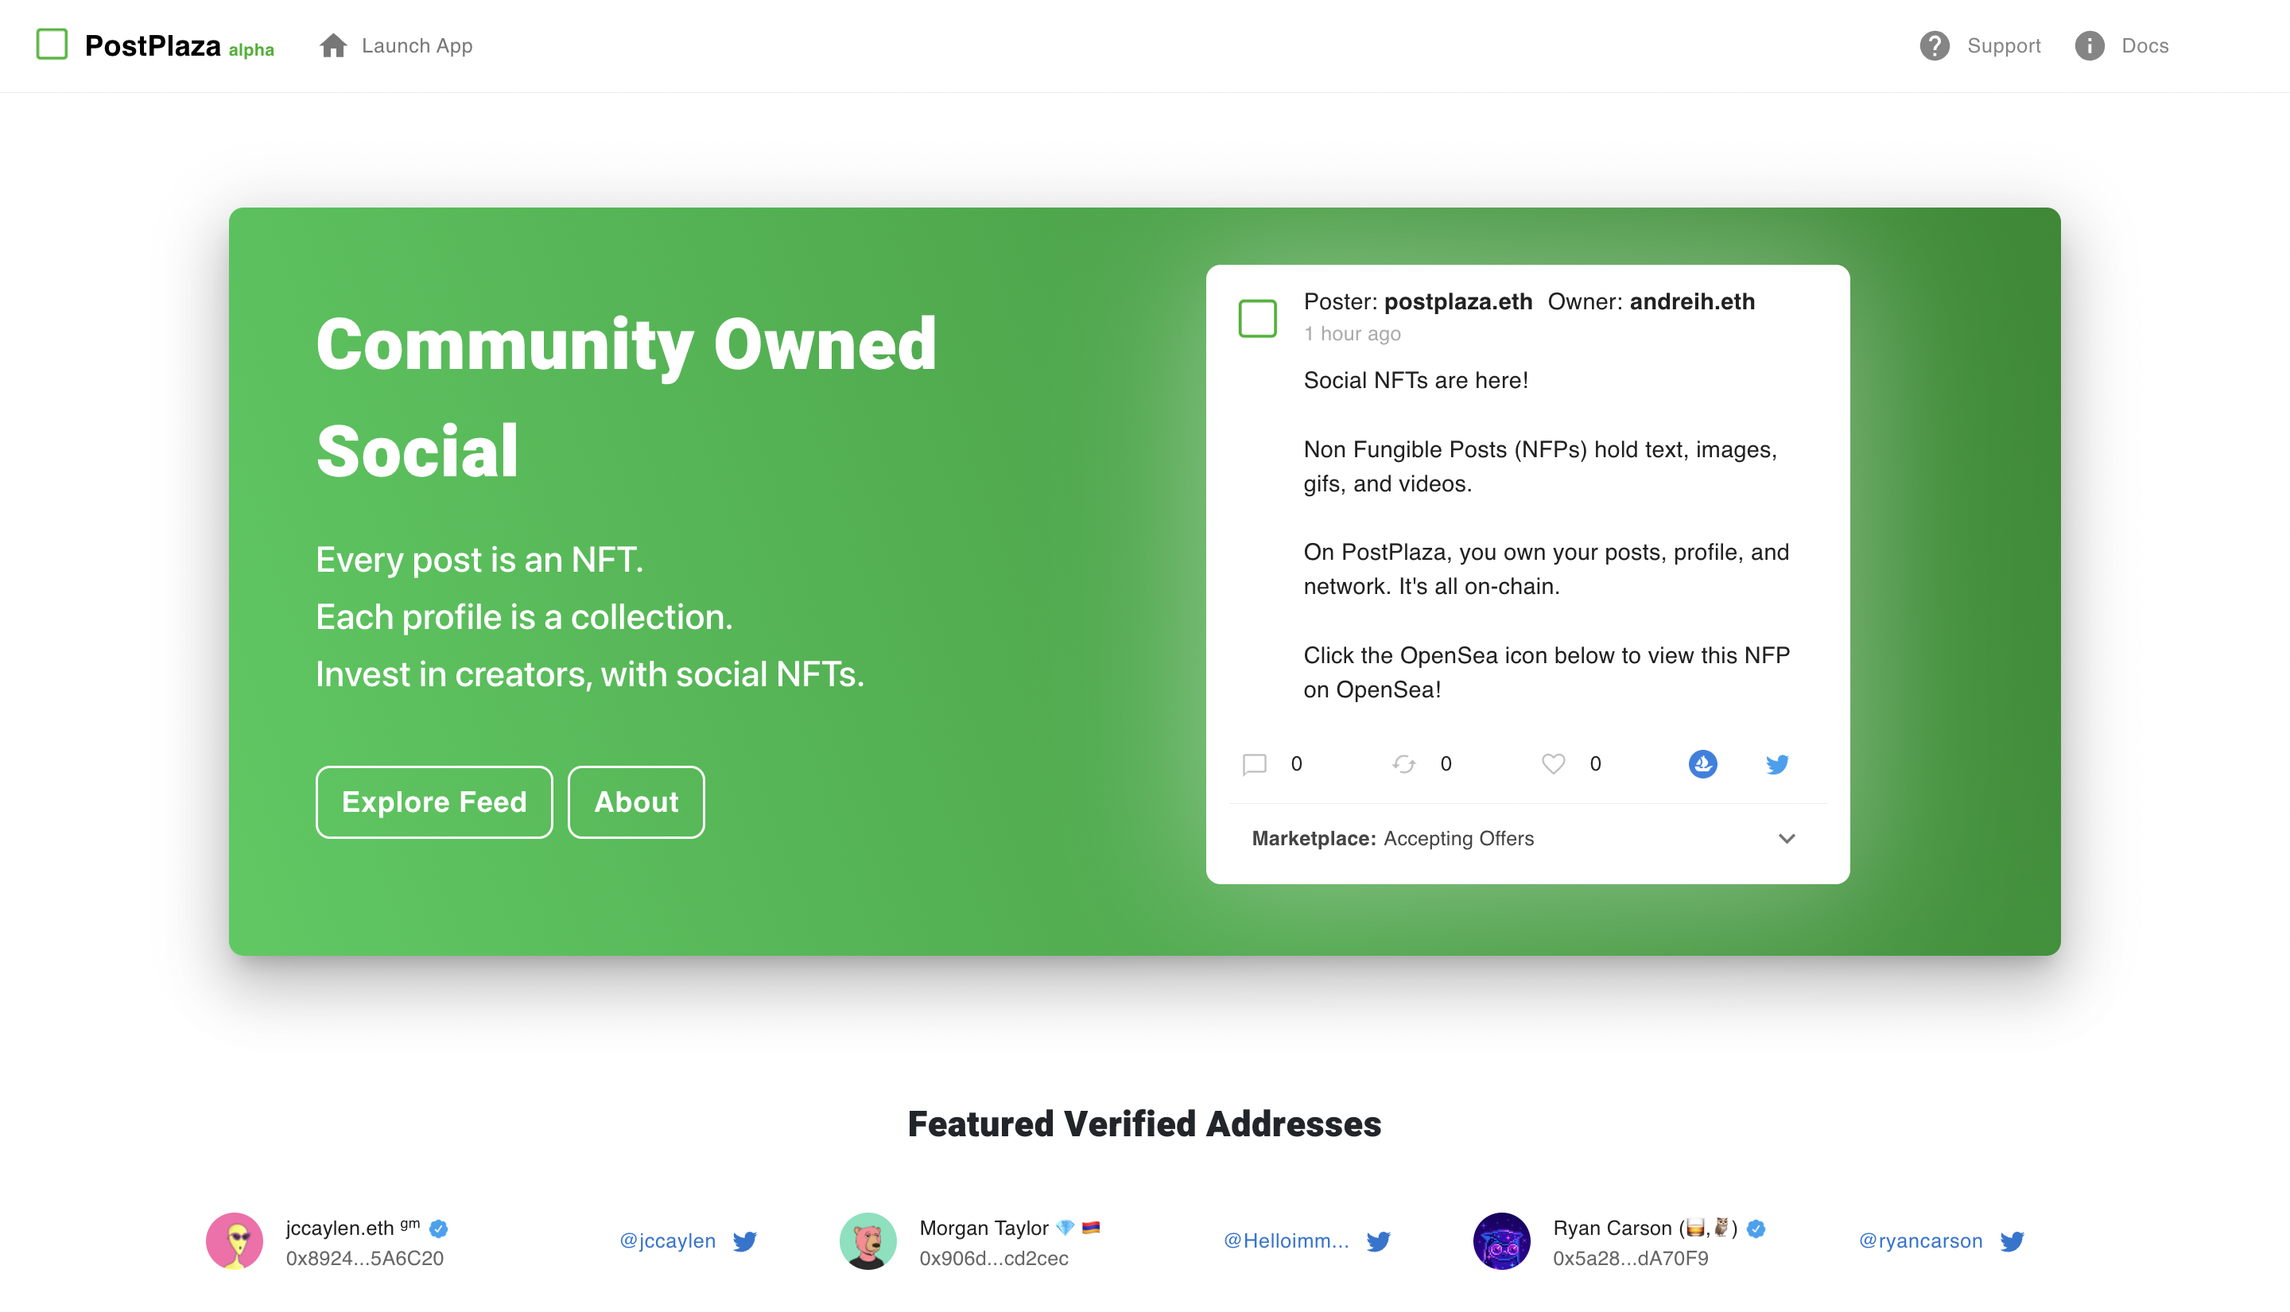Click the repost arrows icon on post
The image size is (2290, 1312).
click(x=1403, y=764)
